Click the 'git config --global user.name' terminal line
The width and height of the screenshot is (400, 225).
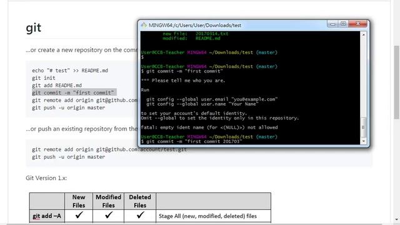(202, 104)
